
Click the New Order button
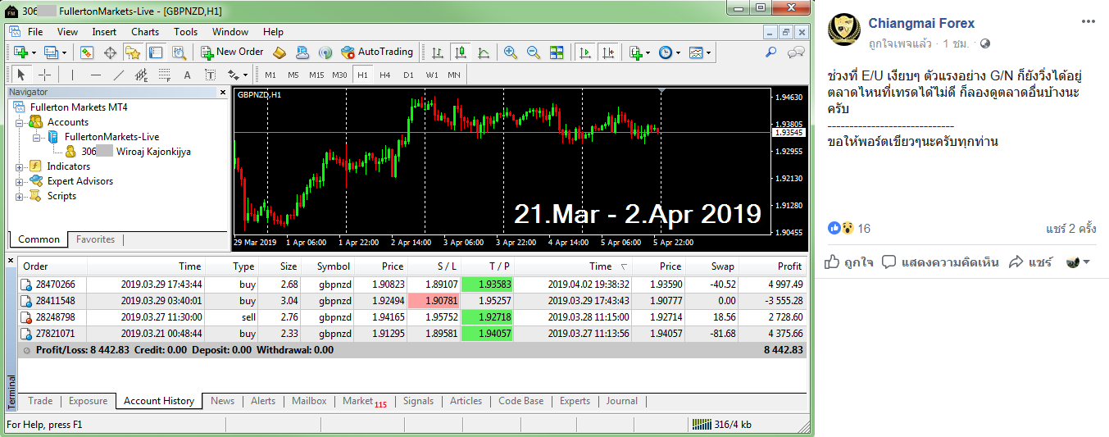233,52
